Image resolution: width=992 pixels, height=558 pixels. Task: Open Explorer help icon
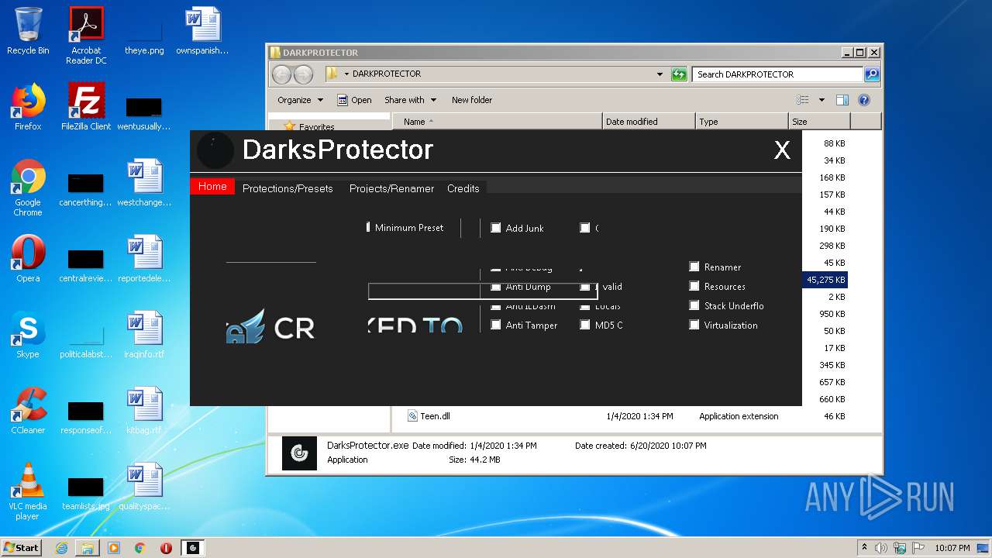point(864,100)
